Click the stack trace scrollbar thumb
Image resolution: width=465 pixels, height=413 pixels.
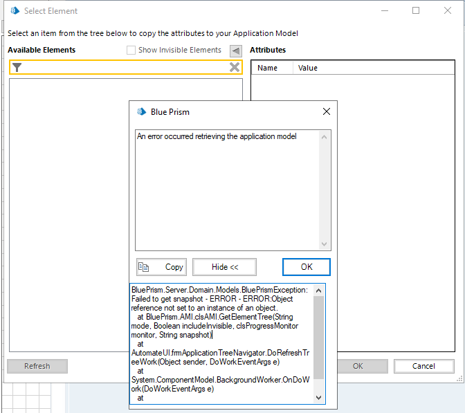tap(318, 332)
